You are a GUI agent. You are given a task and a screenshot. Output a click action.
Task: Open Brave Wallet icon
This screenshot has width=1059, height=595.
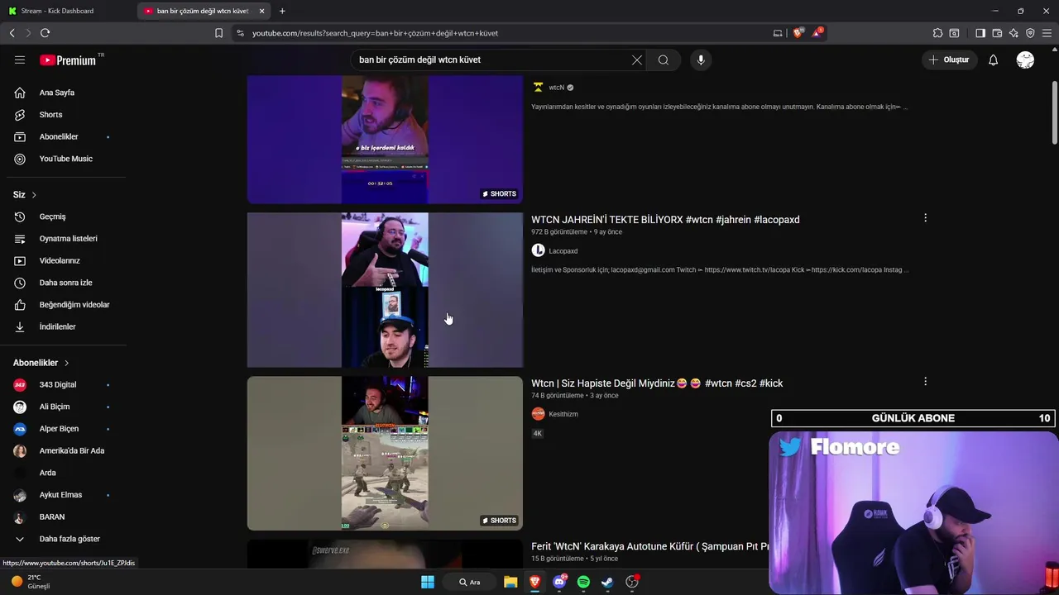[x=997, y=33]
